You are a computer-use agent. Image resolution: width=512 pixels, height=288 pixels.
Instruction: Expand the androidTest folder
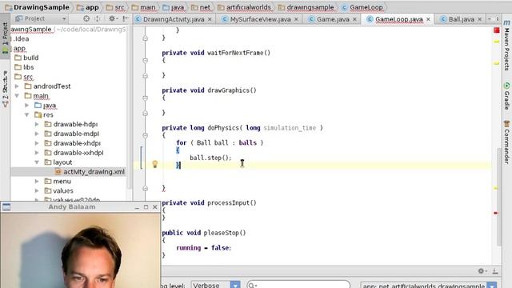pos(17,86)
